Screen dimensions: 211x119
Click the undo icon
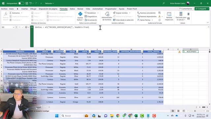[x=31, y=3]
